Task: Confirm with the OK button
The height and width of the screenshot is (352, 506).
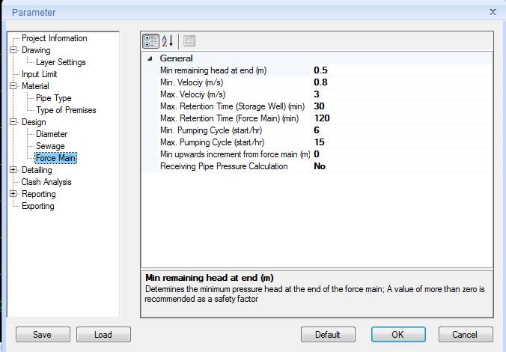Action: (x=398, y=334)
